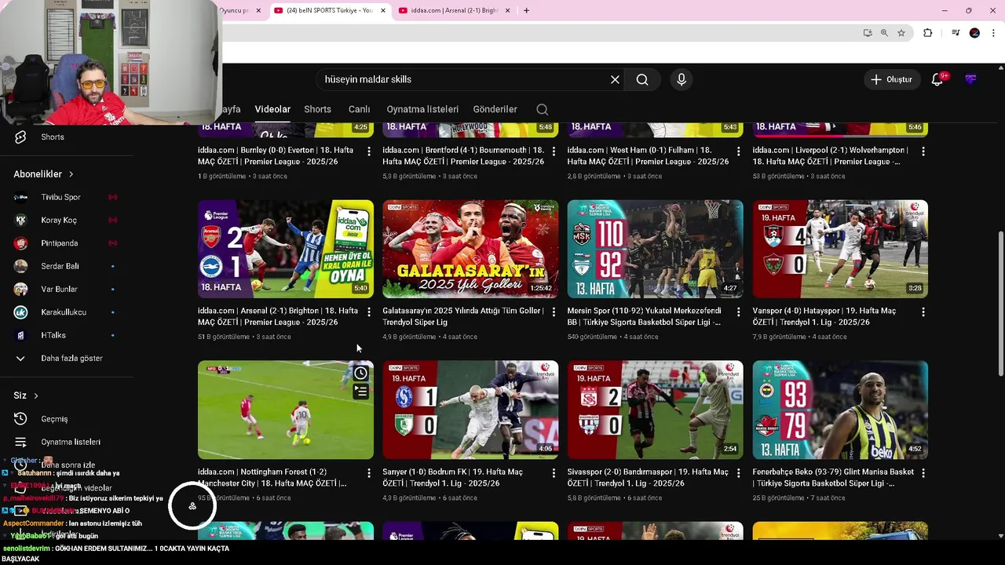Click the magnifier search button

pos(642,79)
